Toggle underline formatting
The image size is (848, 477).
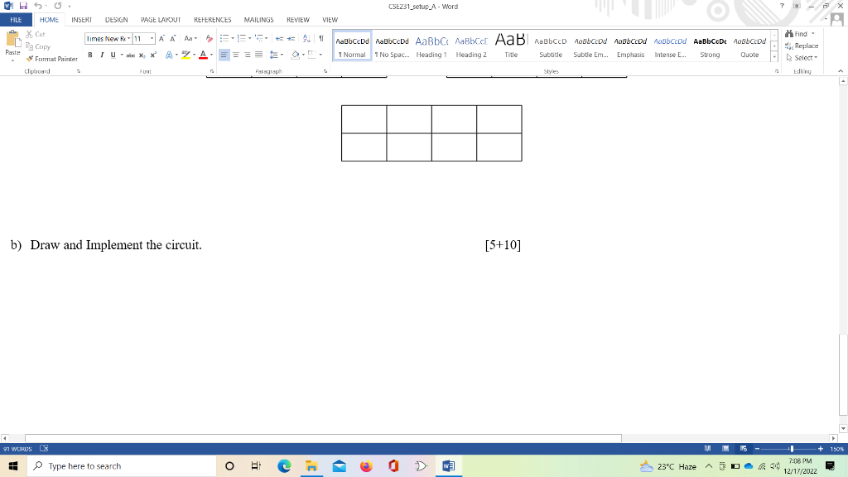(113, 55)
